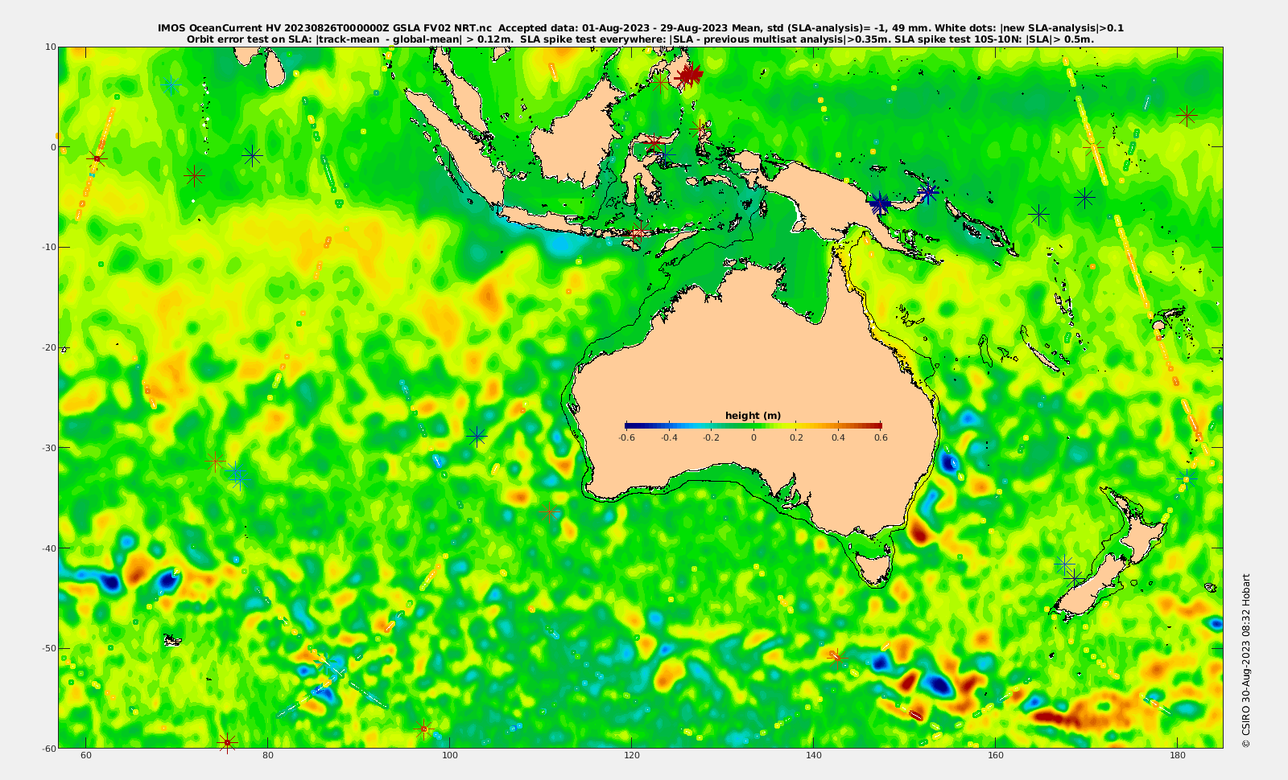The image size is (1288, 780).
Task: Click the vertical CSIRO 30-Aug-2023 Hobart credit text
Action: 1246,660
